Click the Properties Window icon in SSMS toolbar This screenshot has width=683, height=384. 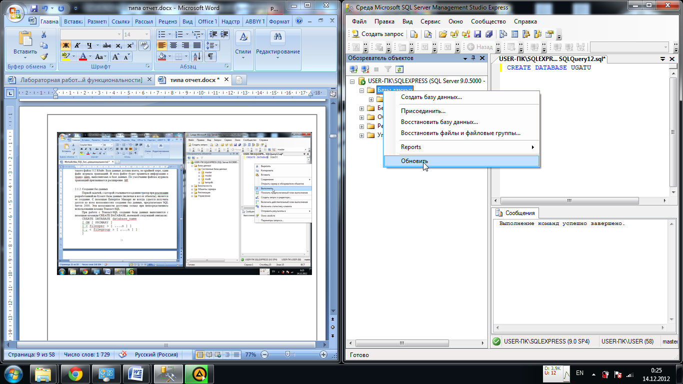coord(549,34)
